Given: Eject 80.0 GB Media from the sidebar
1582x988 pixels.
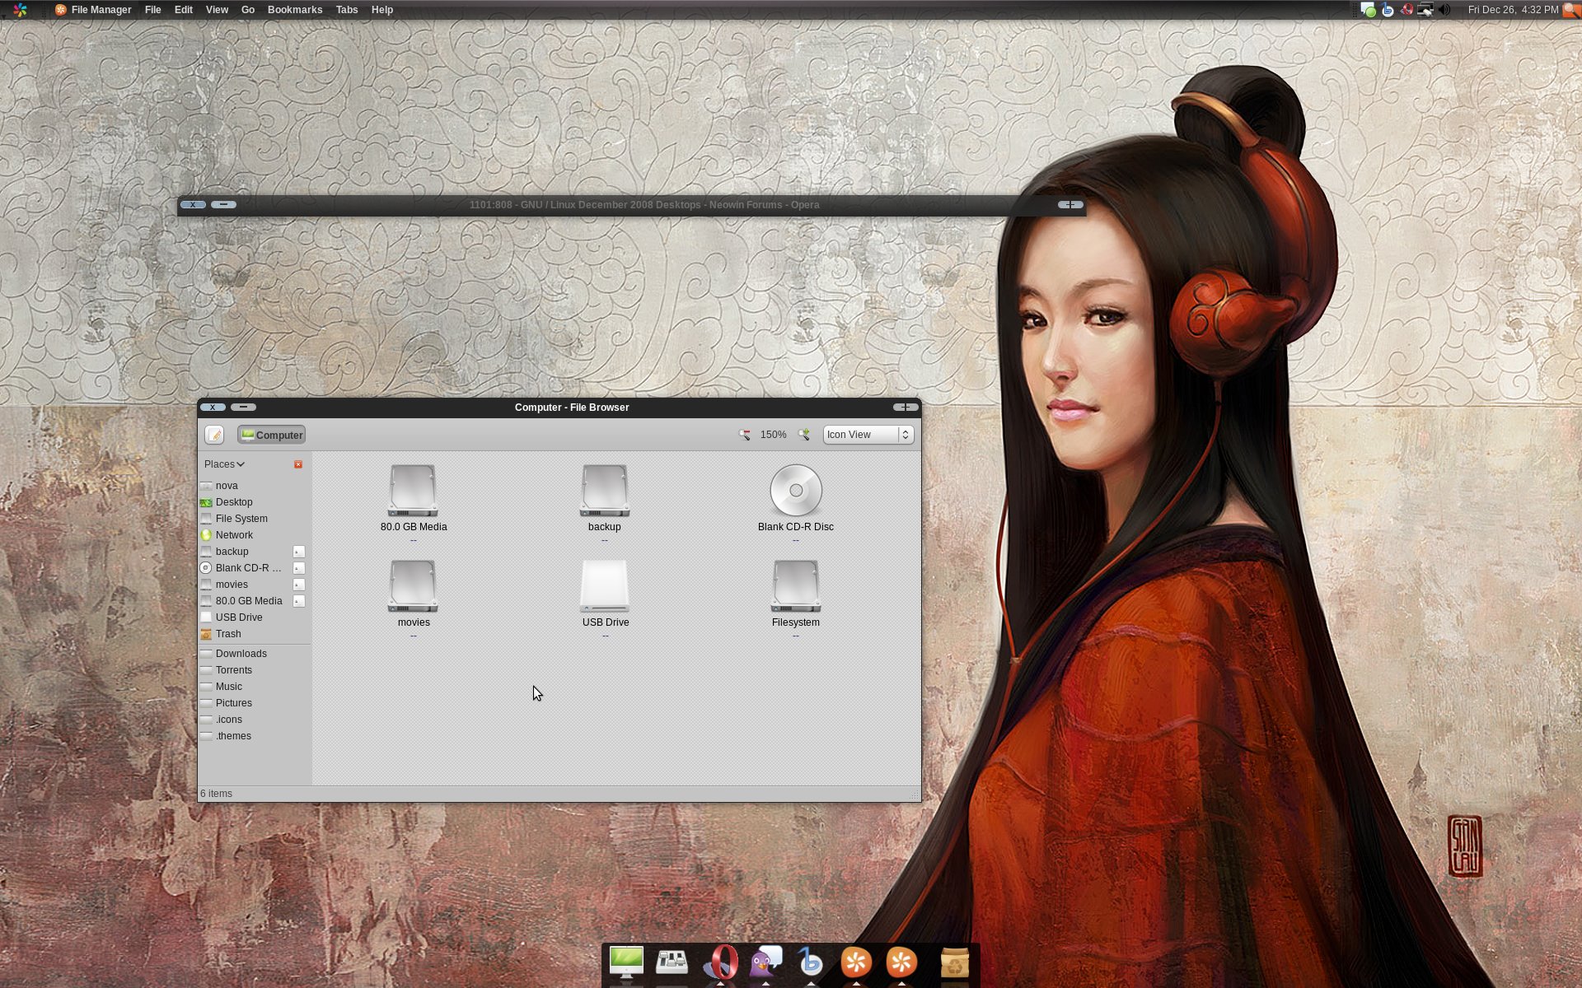Looking at the screenshot, I should (x=299, y=601).
